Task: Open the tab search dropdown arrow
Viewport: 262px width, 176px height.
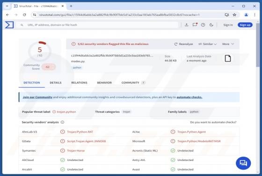Action: click(x=7, y=6)
